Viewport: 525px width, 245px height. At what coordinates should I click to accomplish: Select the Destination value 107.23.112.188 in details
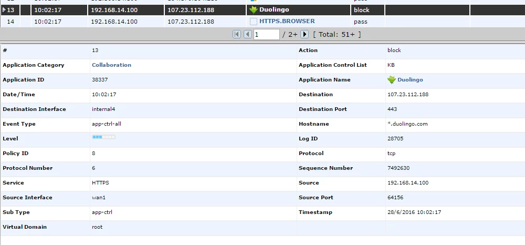[x=408, y=95]
